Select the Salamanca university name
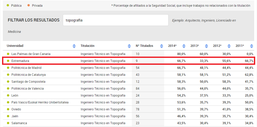The height and width of the screenshot is (127, 257). 19,123
